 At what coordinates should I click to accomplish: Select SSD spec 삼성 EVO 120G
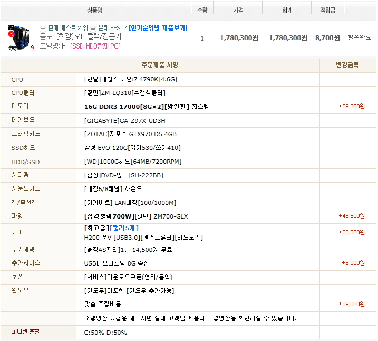[x=132, y=148]
